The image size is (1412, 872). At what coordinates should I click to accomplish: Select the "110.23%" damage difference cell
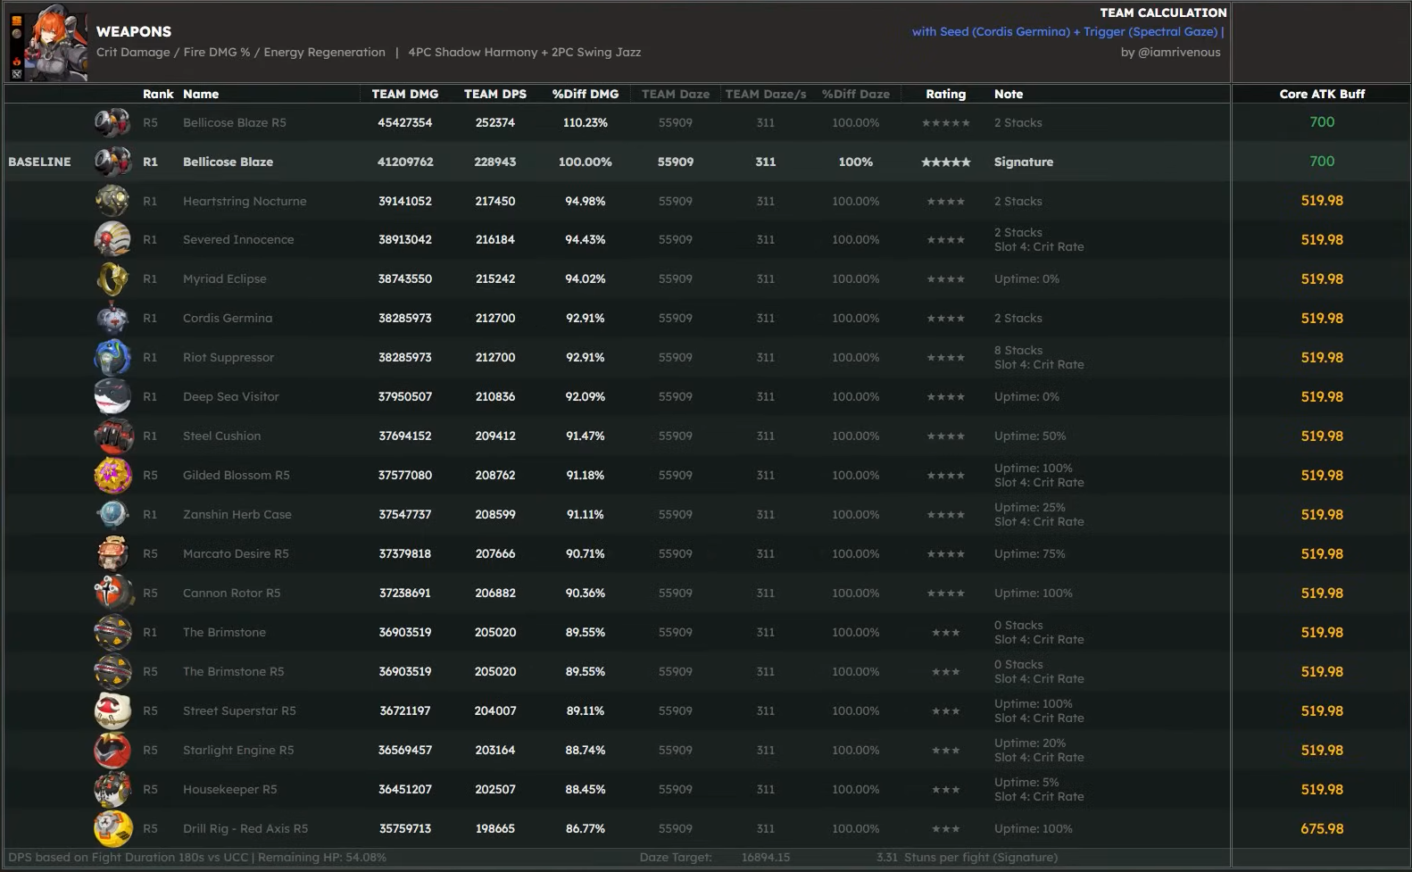pyautogui.click(x=586, y=122)
